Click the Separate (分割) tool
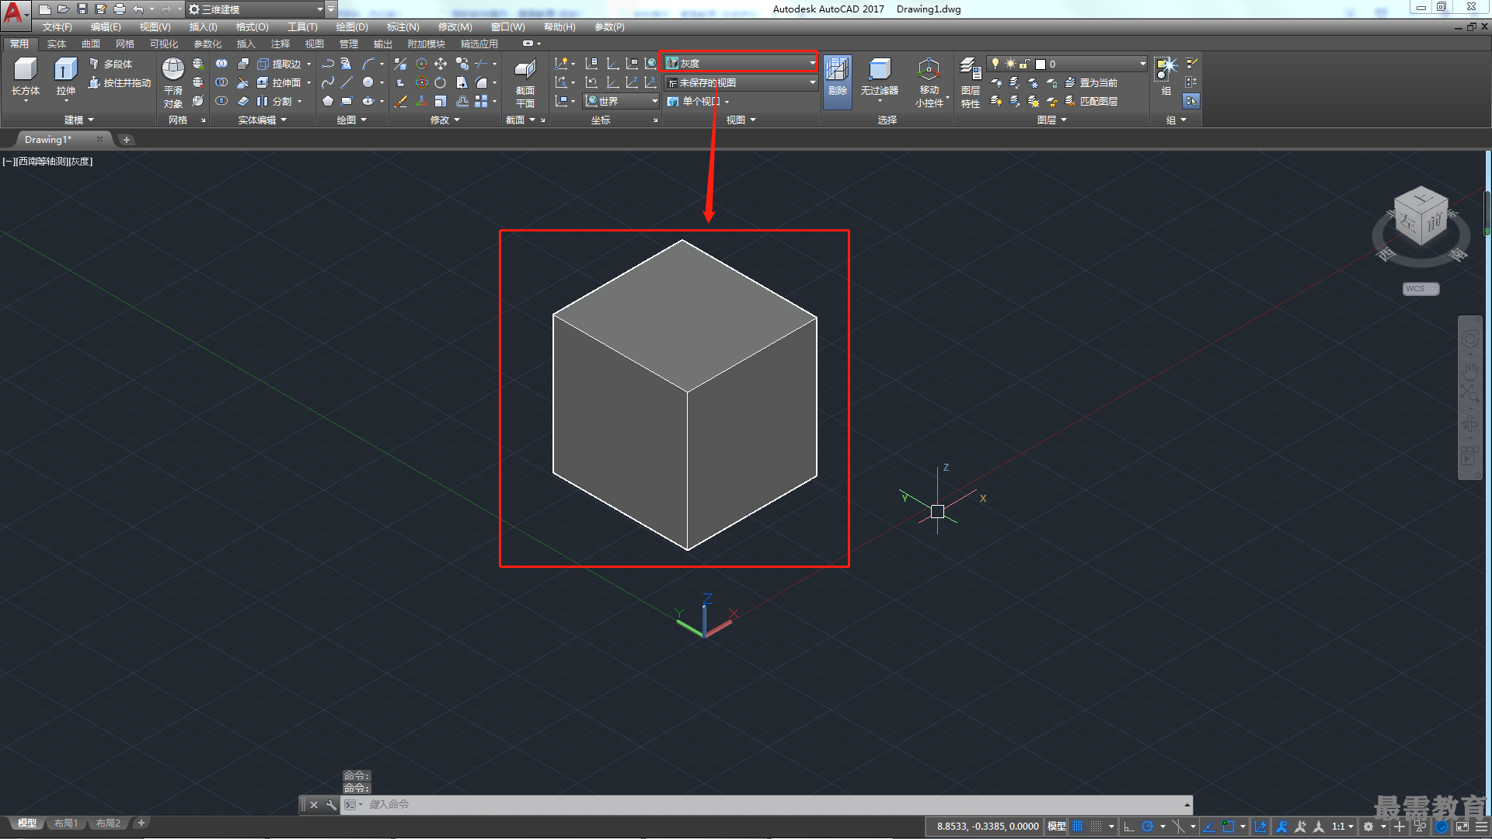Viewport: 1492px width, 839px height. point(275,101)
